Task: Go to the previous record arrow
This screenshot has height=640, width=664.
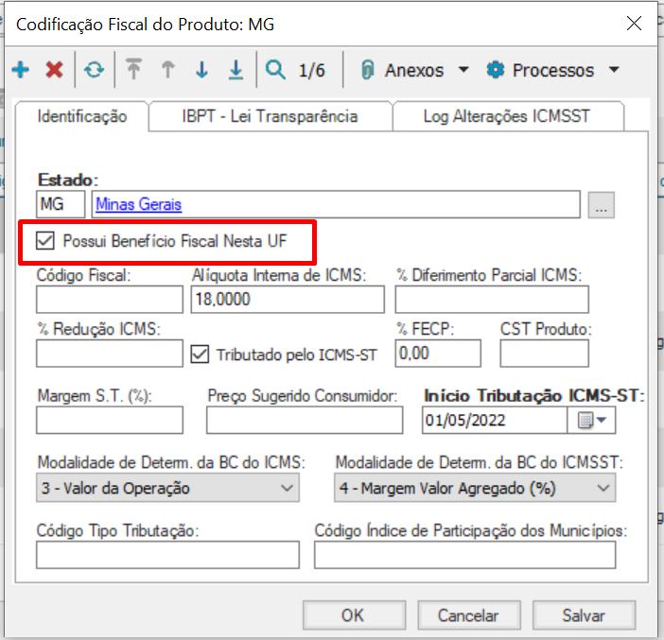Action: click(x=168, y=69)
